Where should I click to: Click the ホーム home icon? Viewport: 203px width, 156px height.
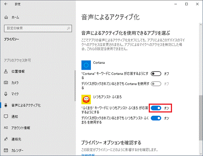(x=6, y=17)
